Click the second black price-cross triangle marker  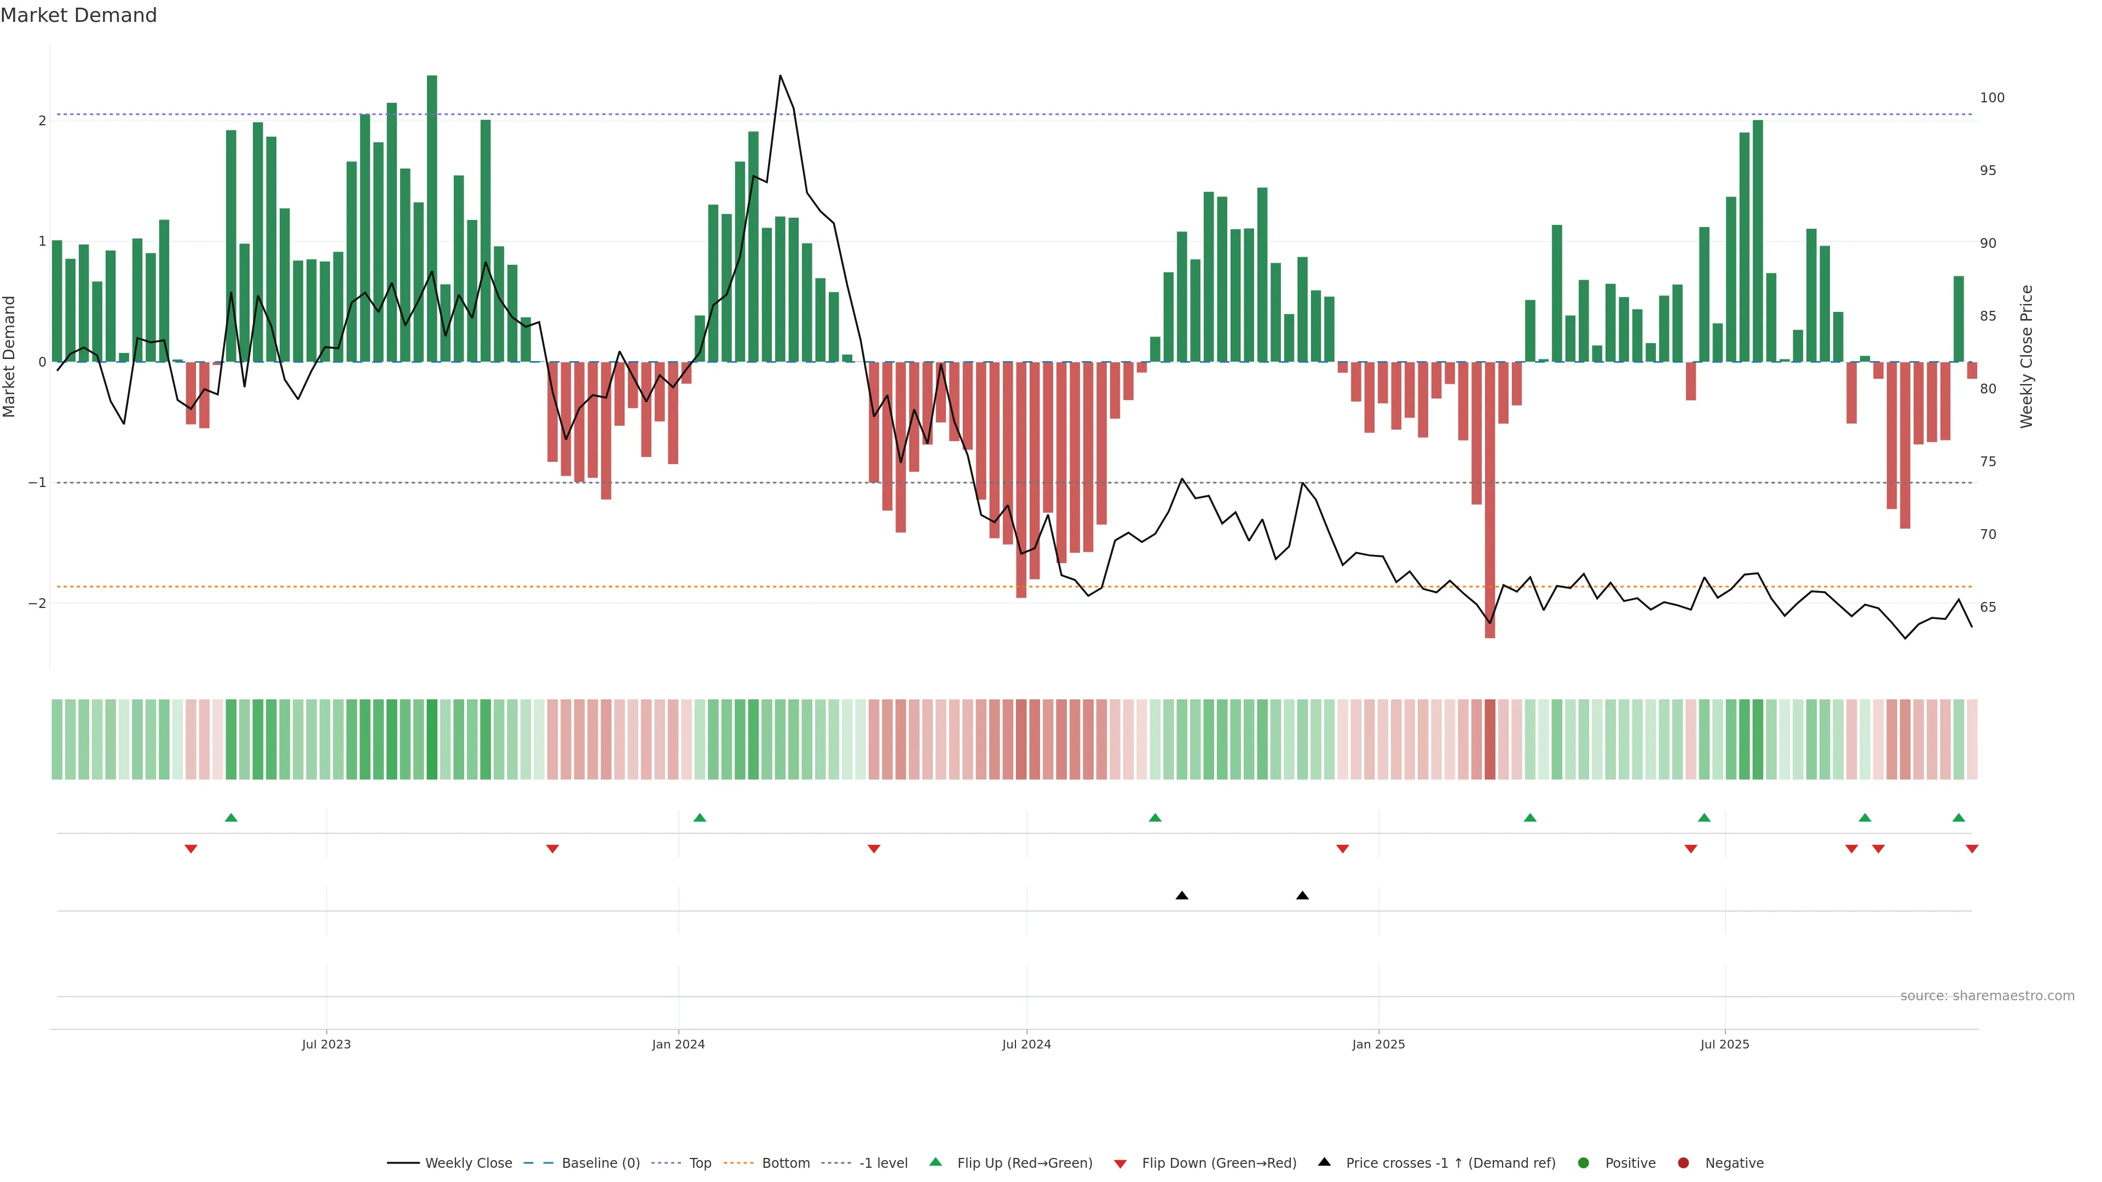1302,896
